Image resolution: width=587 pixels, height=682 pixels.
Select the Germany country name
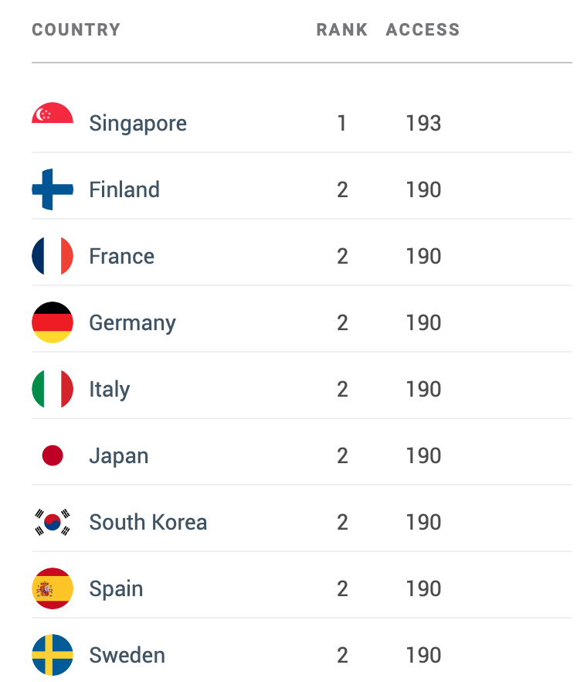coord(133,323)
